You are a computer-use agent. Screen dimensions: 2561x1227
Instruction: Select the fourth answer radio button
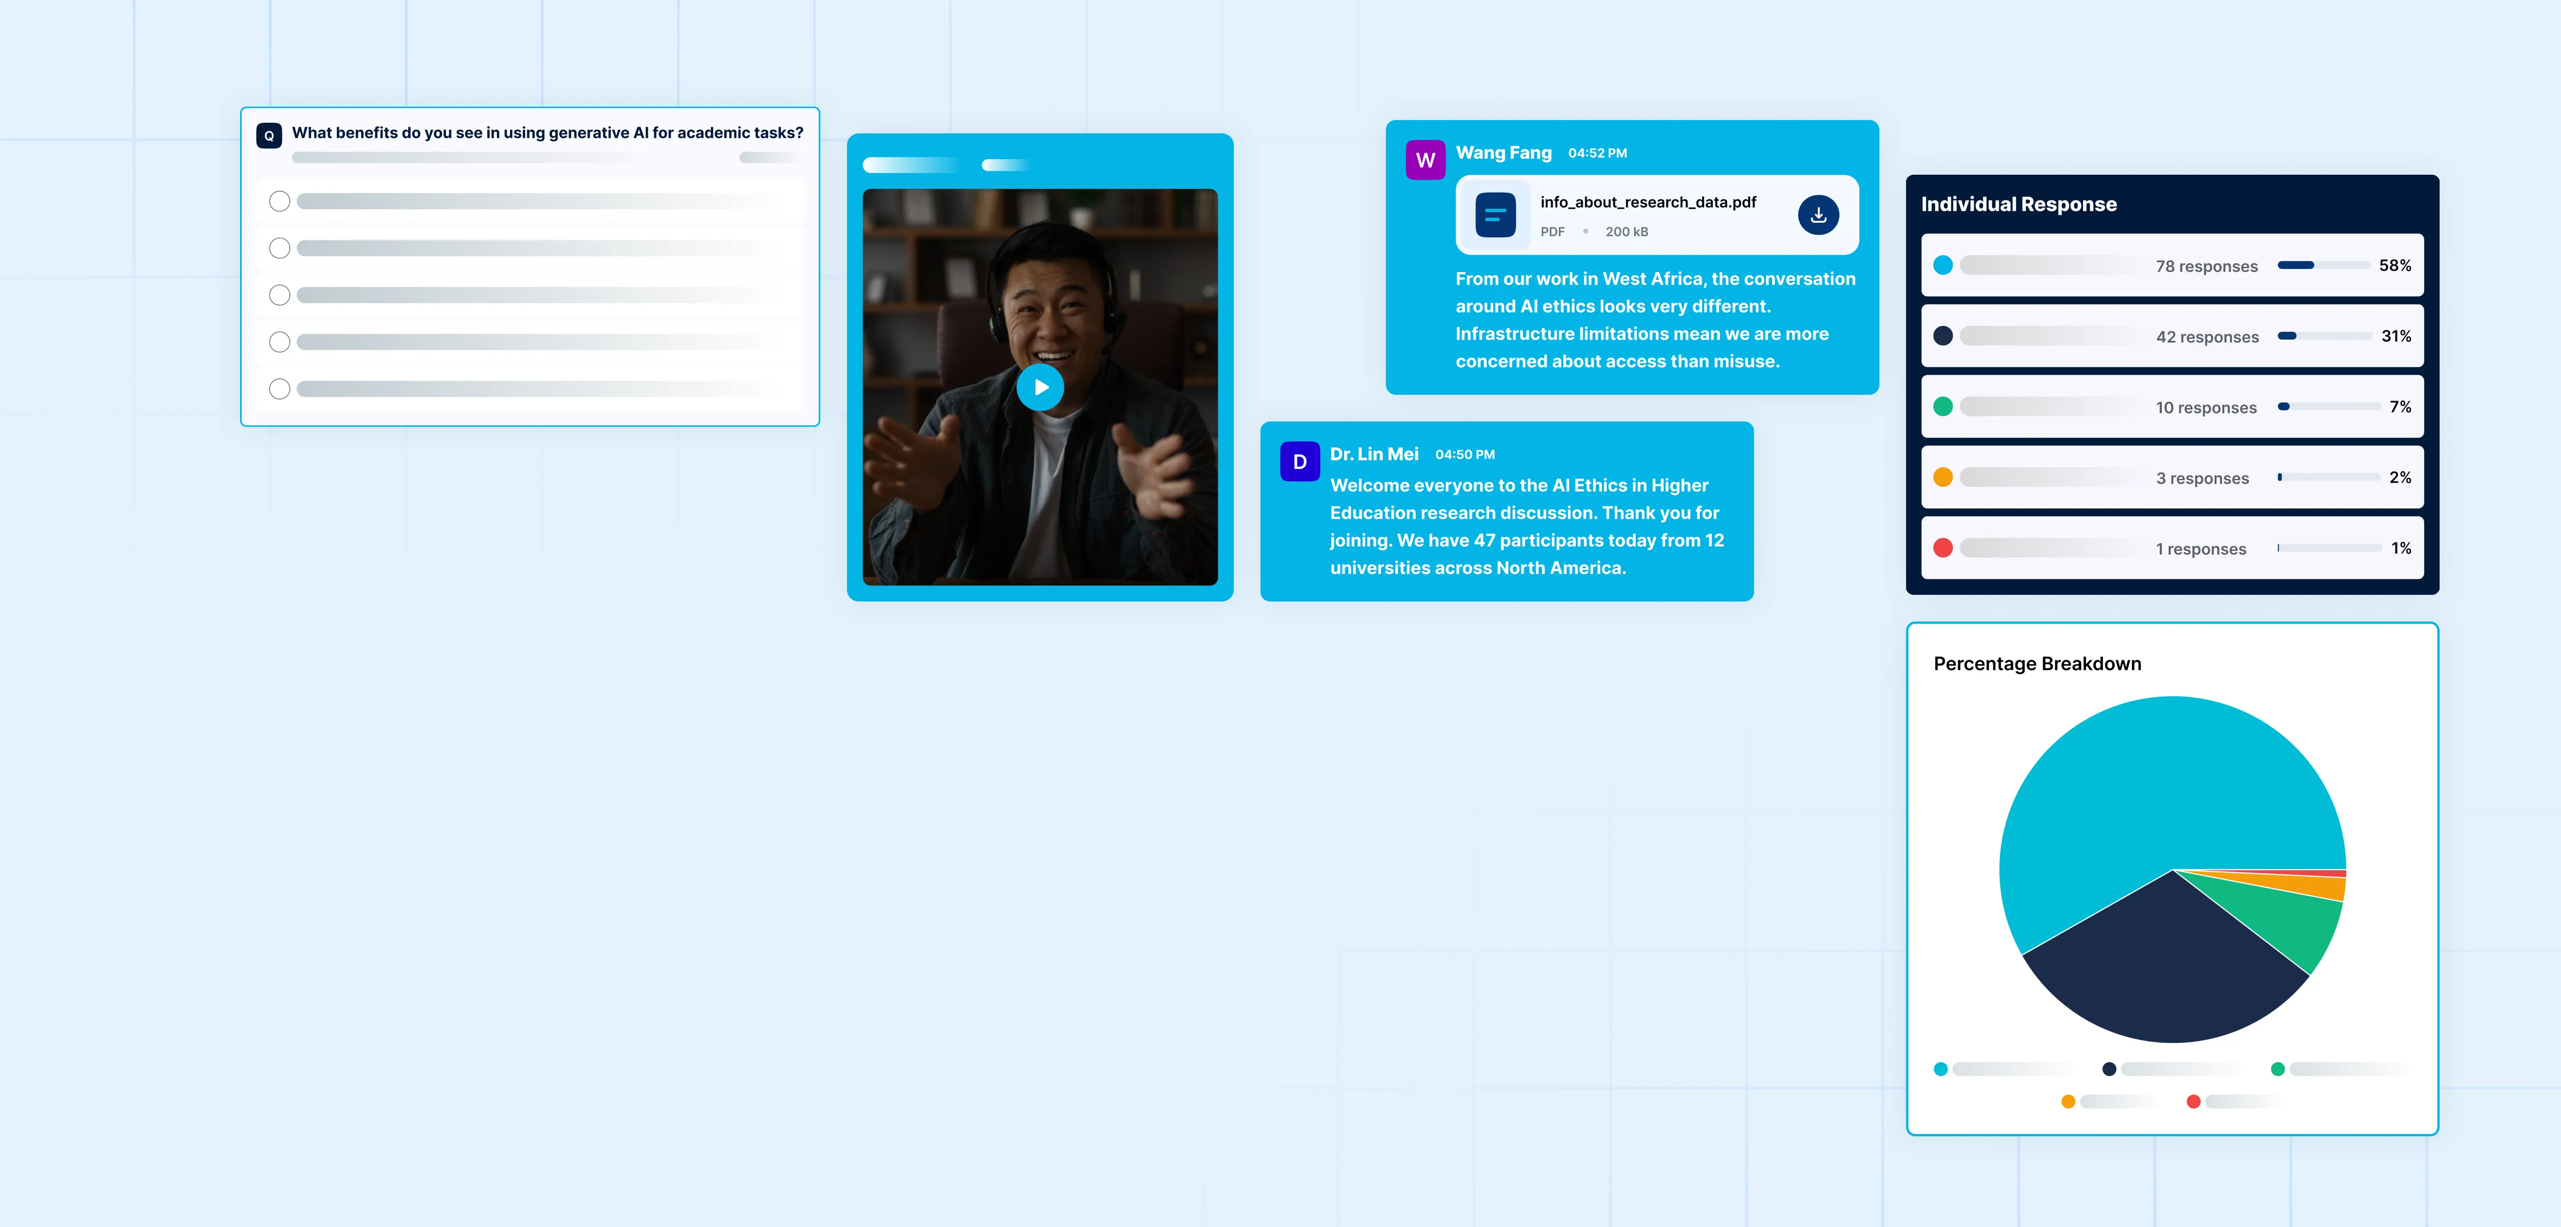click(x=279, y=342)
